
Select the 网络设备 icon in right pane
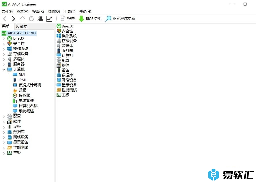59,80
